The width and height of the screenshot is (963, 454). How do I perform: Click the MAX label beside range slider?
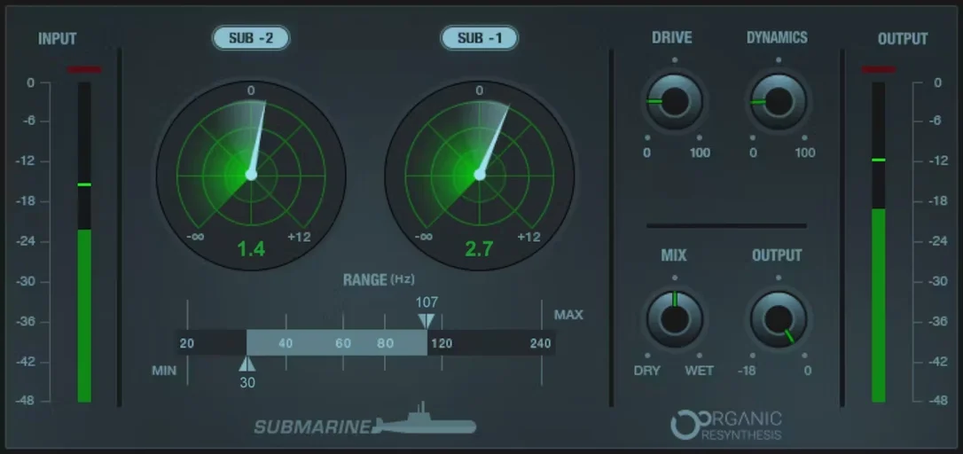(568, 315)
